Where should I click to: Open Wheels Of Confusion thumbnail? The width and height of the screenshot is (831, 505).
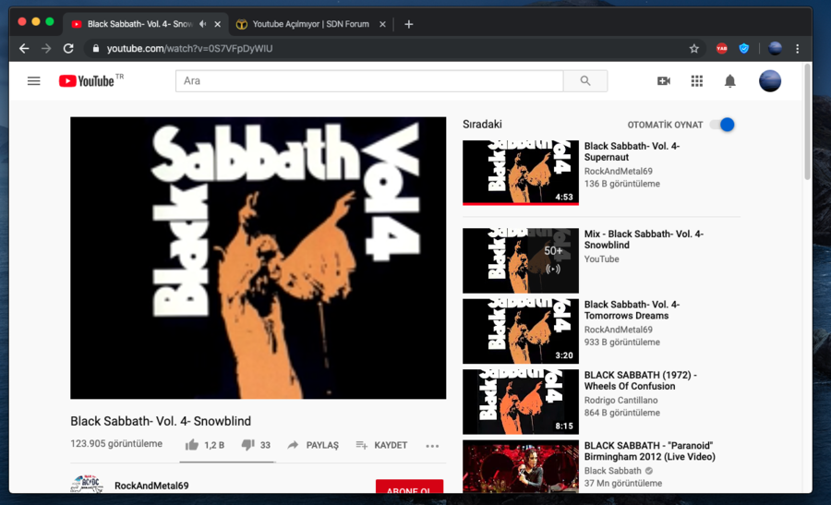521,402
